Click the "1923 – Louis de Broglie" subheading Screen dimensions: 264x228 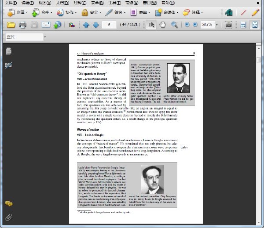[x=90, y=135]
